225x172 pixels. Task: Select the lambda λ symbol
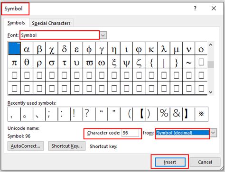point(164,48)
